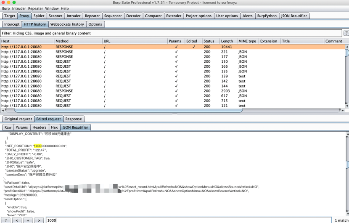Image resolution: width=349 pixels, height=223 pixels.
Task: Sort by the Params column header
Action: 176,41
